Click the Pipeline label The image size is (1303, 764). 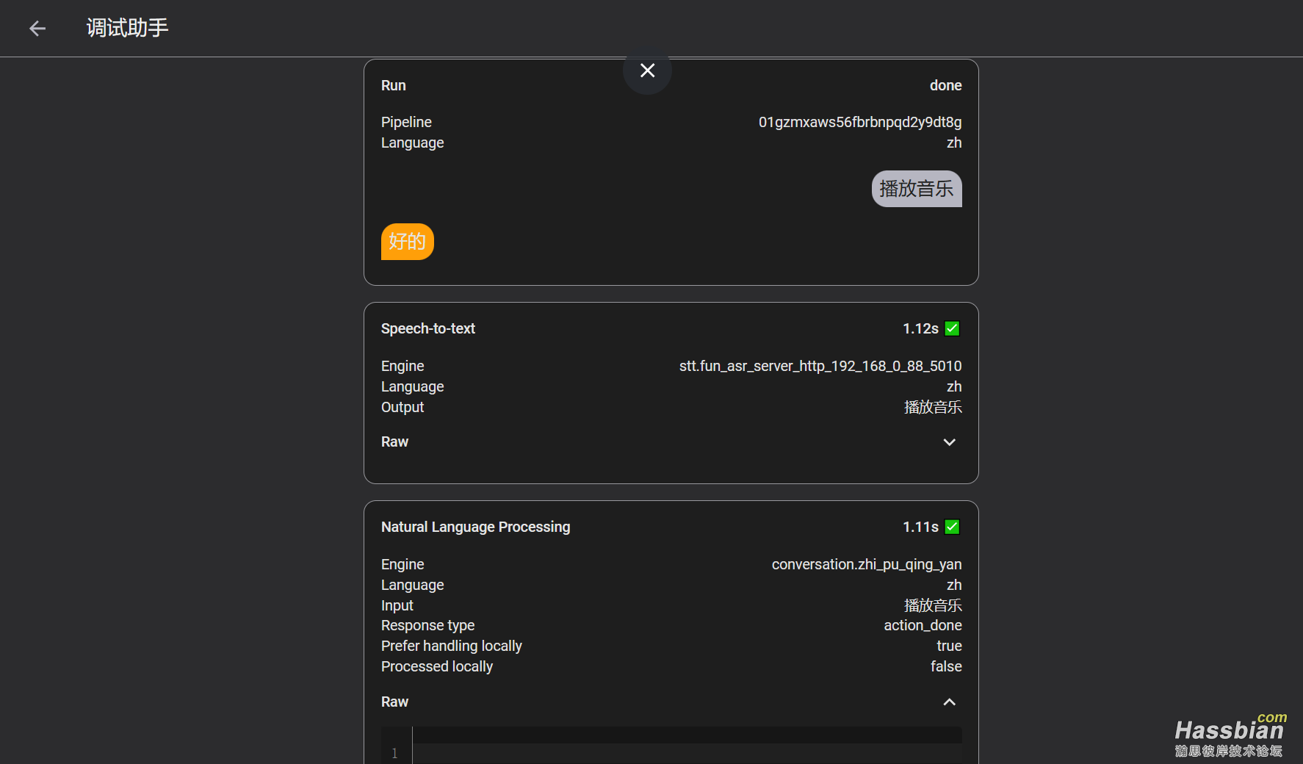tap(406, 122)
